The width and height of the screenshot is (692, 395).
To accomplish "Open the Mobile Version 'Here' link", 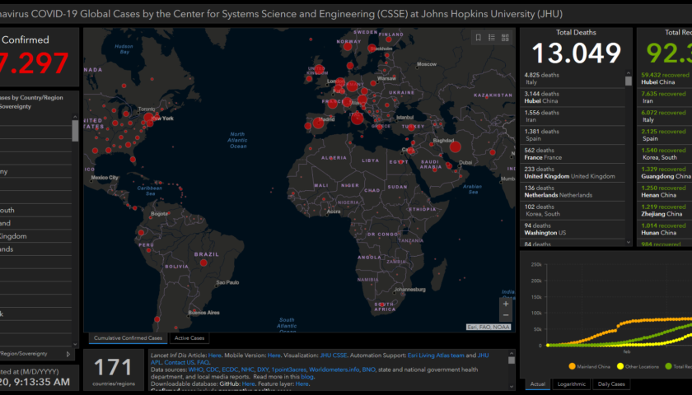I will 274,355.
